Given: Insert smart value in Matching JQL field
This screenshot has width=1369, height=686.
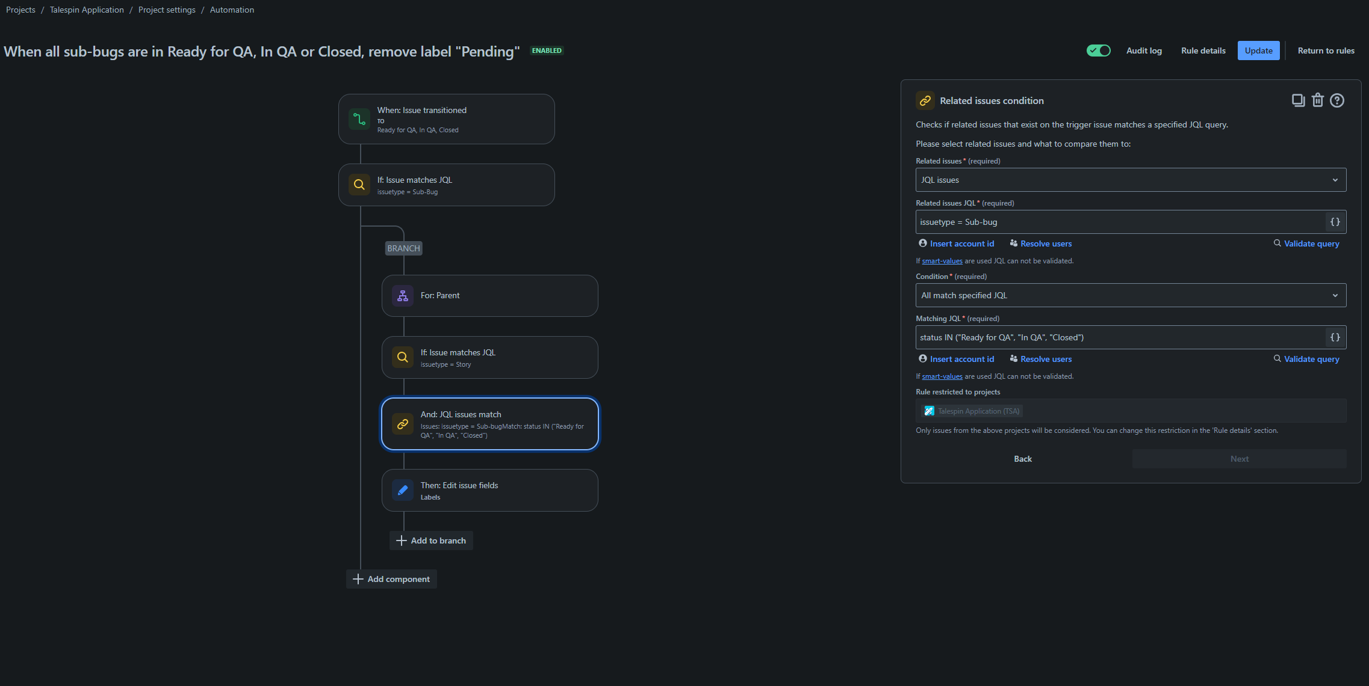Looking at the screenshot, I should [x=1335, y=337].
